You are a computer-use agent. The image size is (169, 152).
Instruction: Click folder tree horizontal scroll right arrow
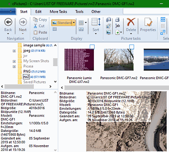tap(50, 86)
